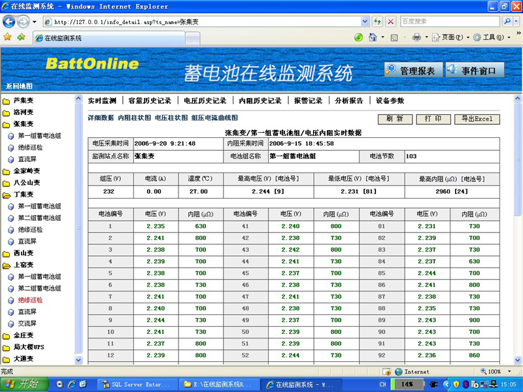
Task: Expand the print options dropdown arrow
Action: pyautogui.click(x=426, y=37)
